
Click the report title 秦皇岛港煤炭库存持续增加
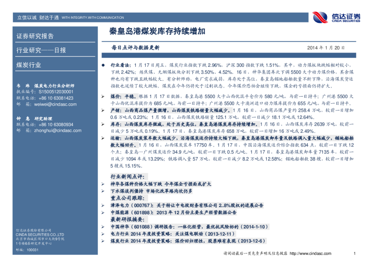point(157,32)
